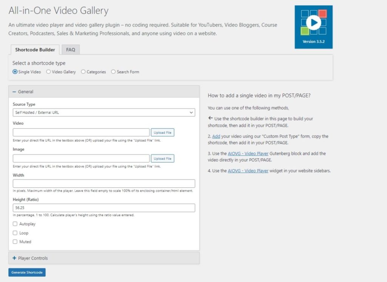Screen dimensions: 387x282
Task: Click the Height Ratio input showing 56.25
Action: click(x=104, y=208)
